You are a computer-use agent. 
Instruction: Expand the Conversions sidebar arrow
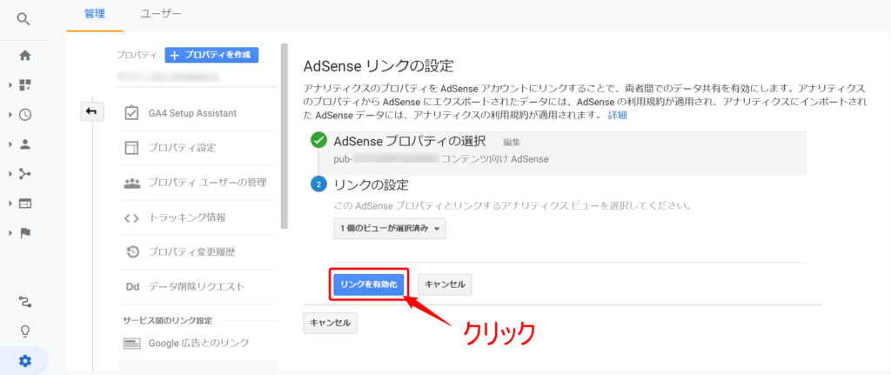click(10, 233)
